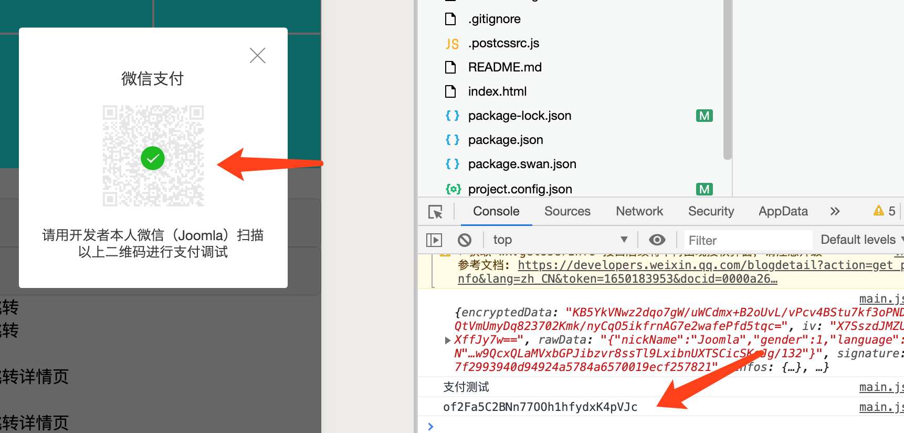Click the 微信支付 dialog title
The width and height of the screenshot is (904, 433).
click(x=153, y=79)
